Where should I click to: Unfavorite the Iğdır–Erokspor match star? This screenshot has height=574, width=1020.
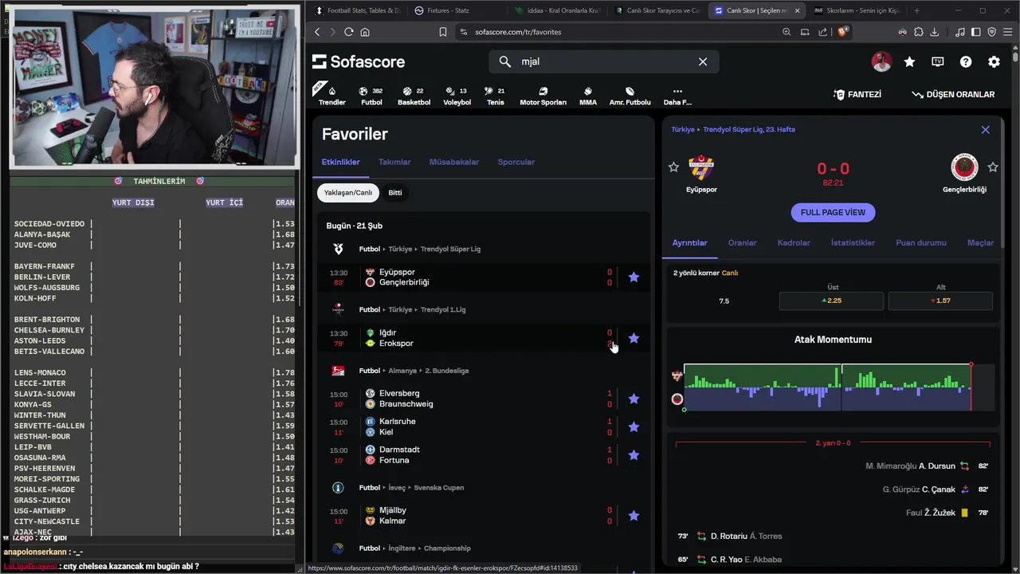click(634, 338)
